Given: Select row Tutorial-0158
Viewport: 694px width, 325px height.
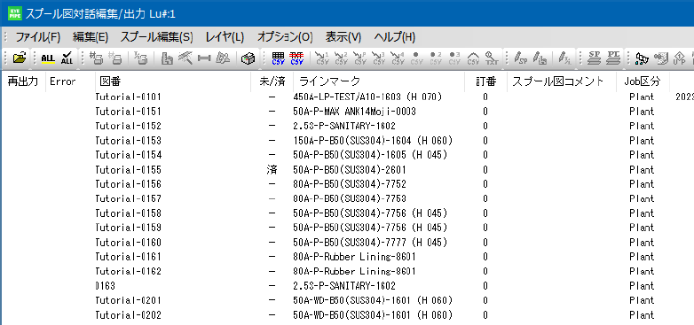Looking at the screenshot, I should coord(347,213).
